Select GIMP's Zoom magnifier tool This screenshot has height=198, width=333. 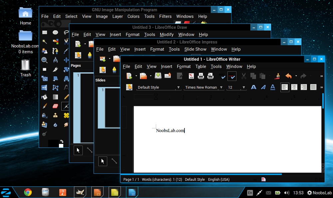44,60
